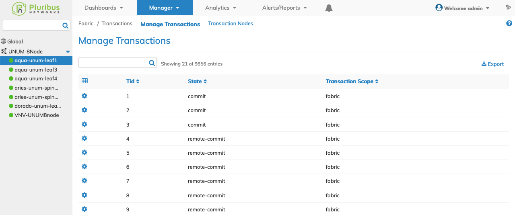Click the transactions search magnifier icon
The width and height of the screenshot is (515, 215).
coord(152,63)
